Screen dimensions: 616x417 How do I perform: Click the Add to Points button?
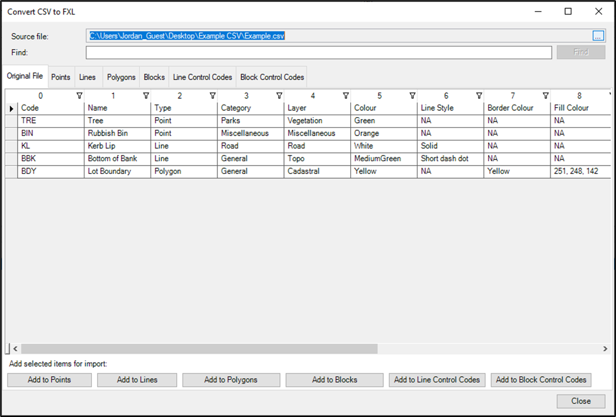coord(49,380)
